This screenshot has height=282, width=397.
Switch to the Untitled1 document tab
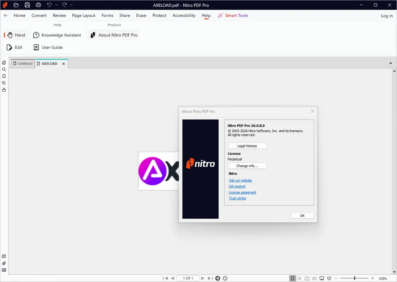[23, 64]
